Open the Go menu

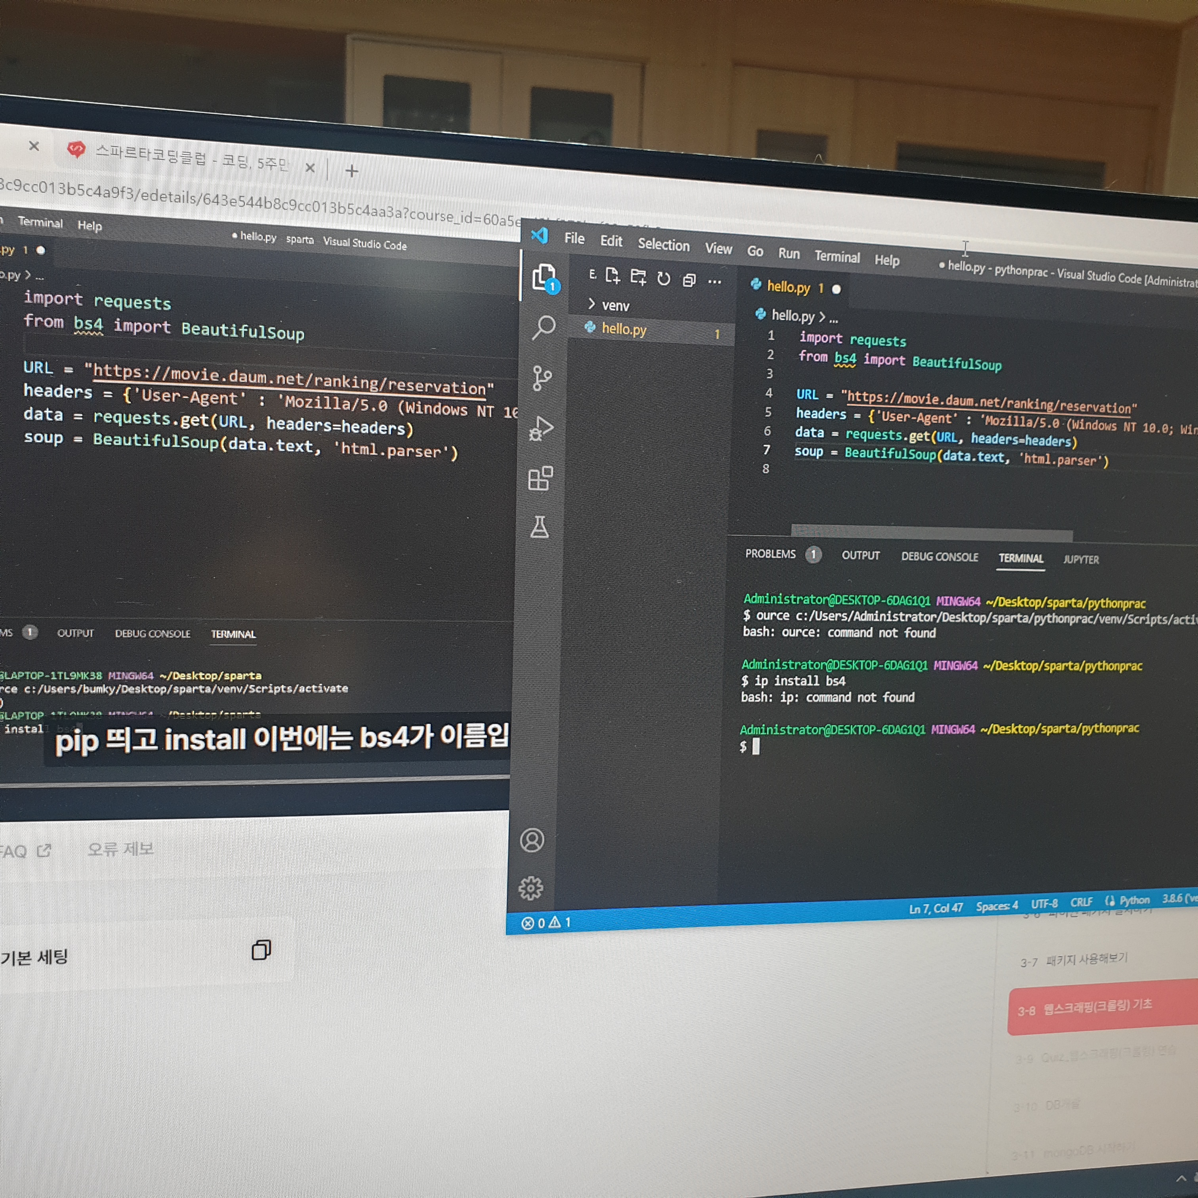click(x=755, y=251)
